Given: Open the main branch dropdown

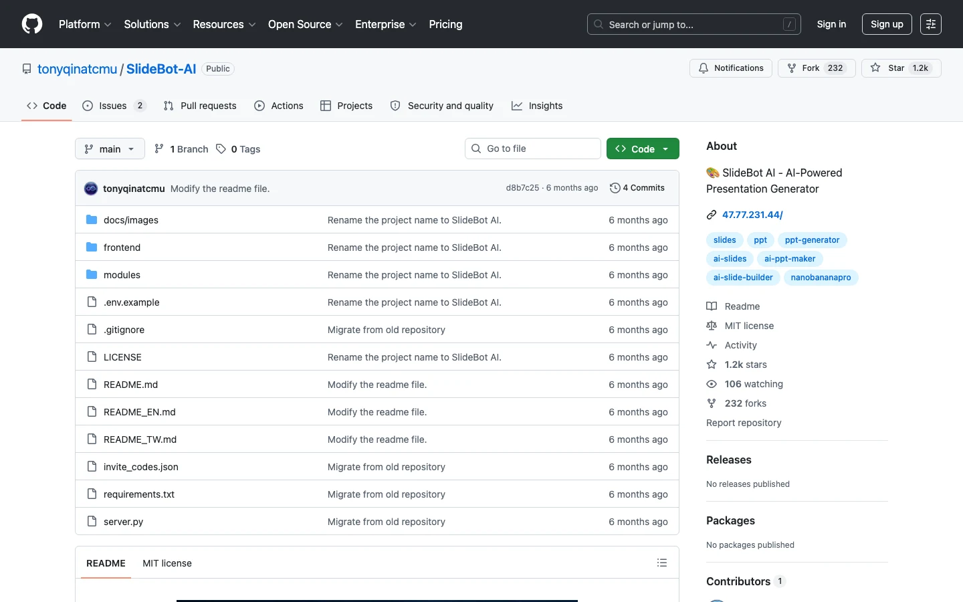Looking at the screenshot, I should (x=110, y=148).
